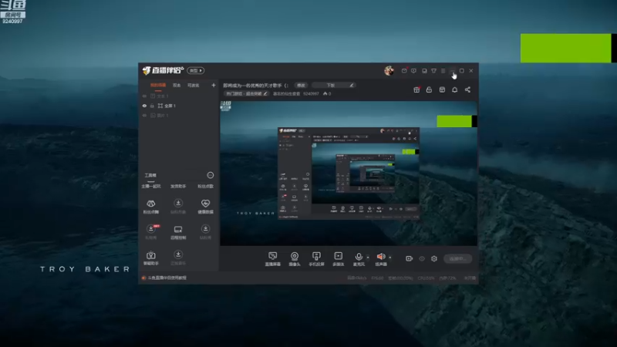Open the 粉丝点舞 fan dance tool
The image size is (617, 347).
(x=151, y=206)
